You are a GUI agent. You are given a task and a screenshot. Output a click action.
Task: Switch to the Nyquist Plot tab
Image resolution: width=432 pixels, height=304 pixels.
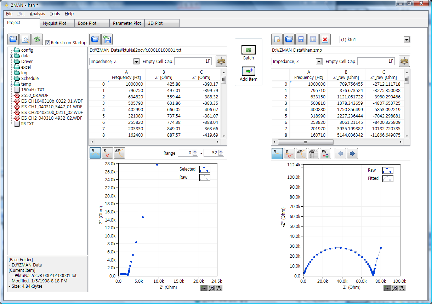pyautogui.click(x=54, y=23)
